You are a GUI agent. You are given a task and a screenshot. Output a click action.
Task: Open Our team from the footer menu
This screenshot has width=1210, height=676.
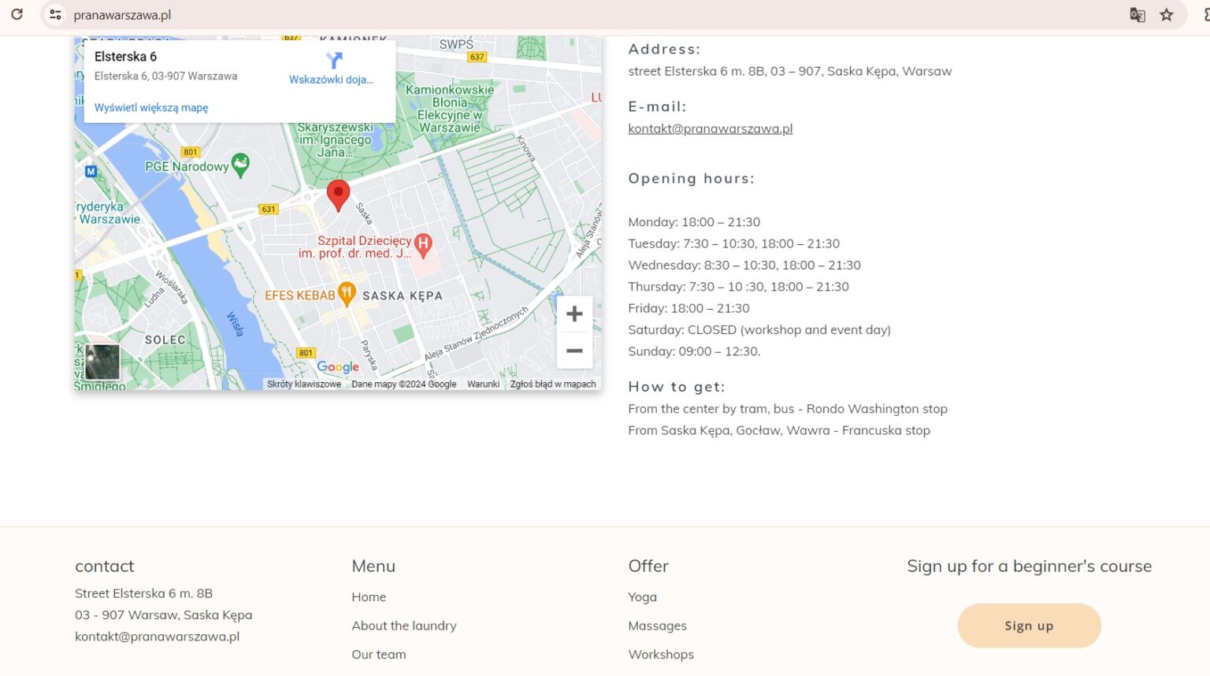point(379,654)
